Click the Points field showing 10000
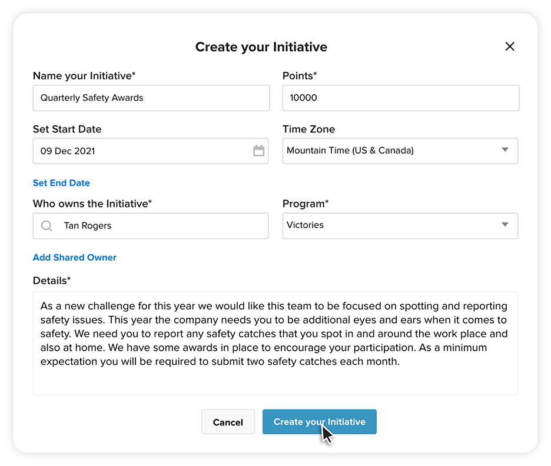Image resolution: width=551 pixels, height=466 pixels. [401, 98]
